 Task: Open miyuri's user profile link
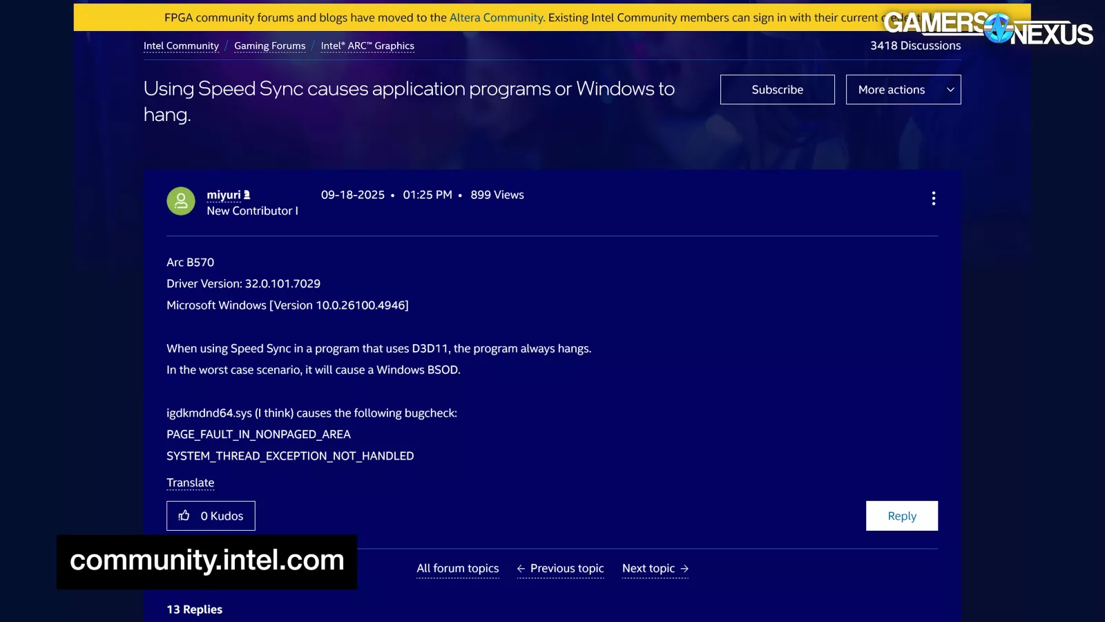click(224, 195)
